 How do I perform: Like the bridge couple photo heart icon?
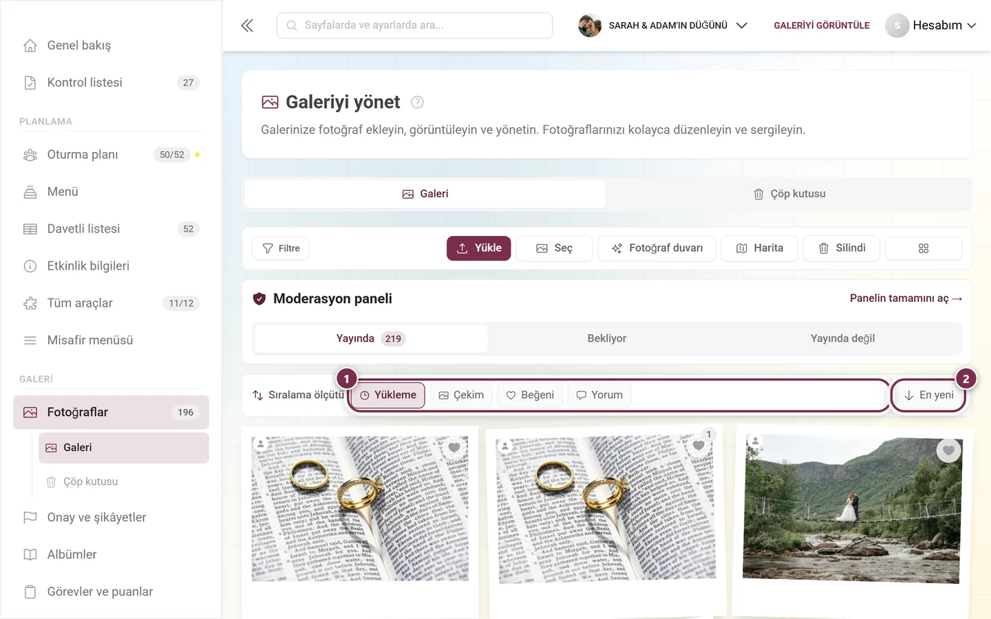(x=948, y=450)
